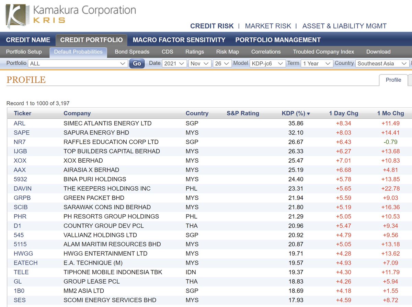Select Default Probabilities subtab
The width and height of the screenshot is (412, 307).
tap(78, 52)
